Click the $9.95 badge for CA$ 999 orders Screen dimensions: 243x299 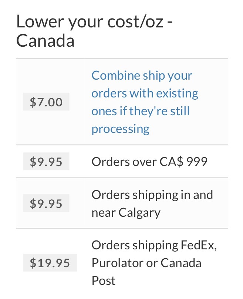click(x=46, y=161)
